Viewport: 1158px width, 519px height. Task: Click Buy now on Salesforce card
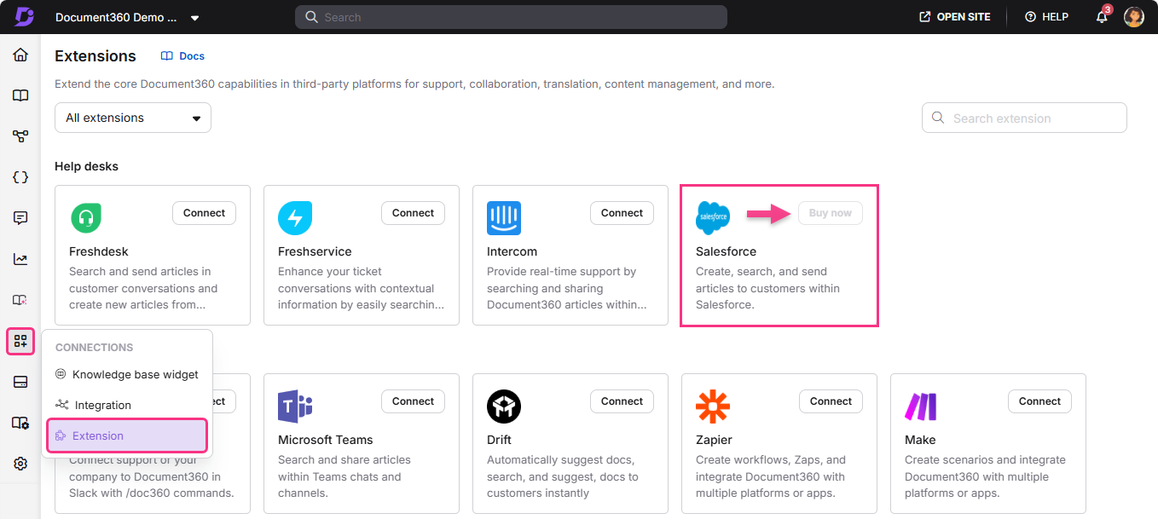(x=831, y=213)
